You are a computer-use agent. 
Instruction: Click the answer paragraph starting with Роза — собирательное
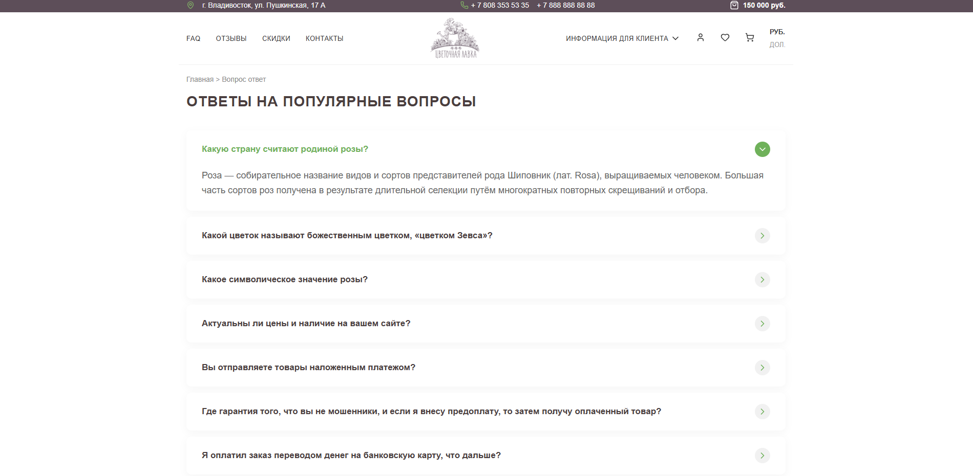point(482,183)
